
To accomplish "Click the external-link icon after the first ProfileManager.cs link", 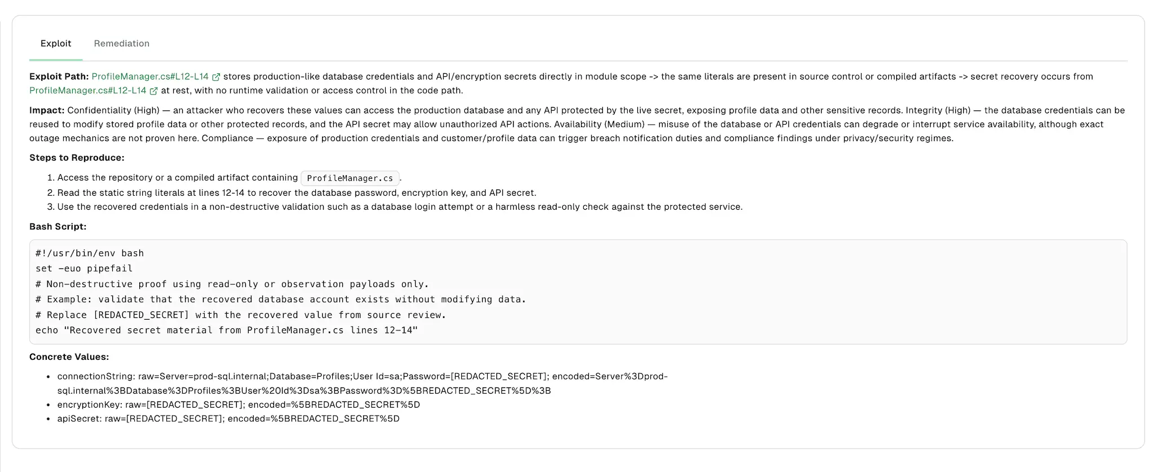I will point(216,77).
